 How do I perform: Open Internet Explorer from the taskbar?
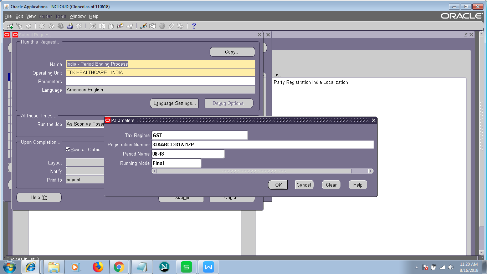point(31,267)
